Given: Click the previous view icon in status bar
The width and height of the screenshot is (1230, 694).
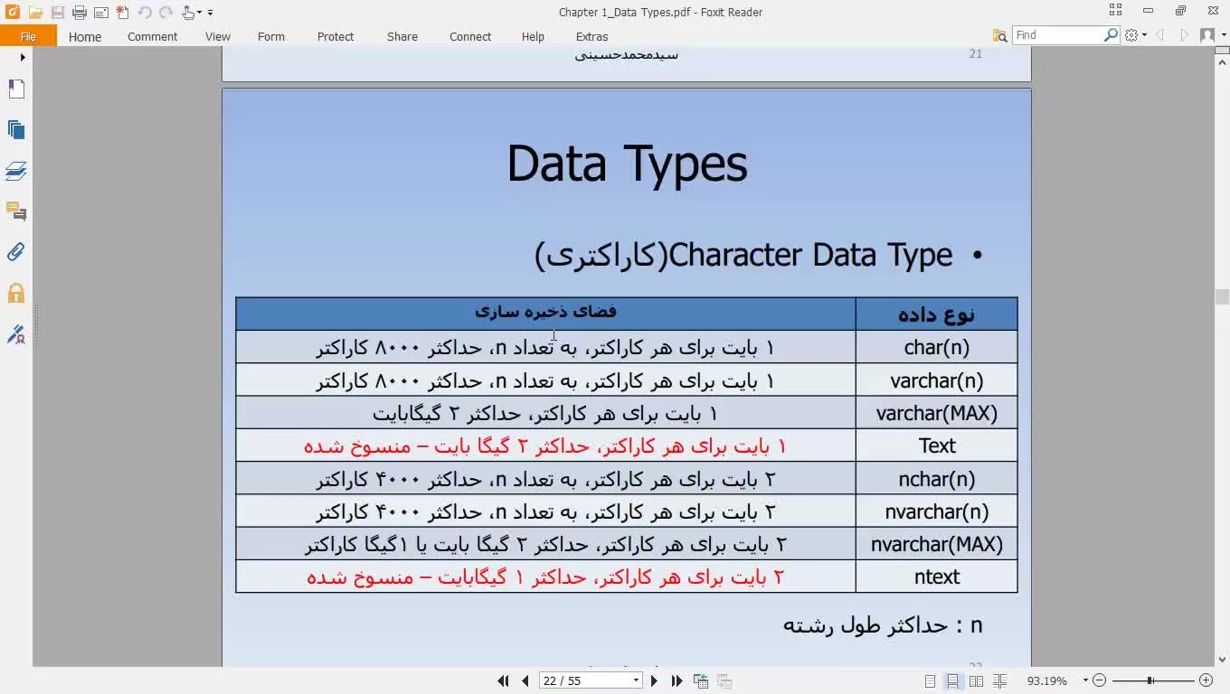Looking at the screenshot, I should point(701,681).
